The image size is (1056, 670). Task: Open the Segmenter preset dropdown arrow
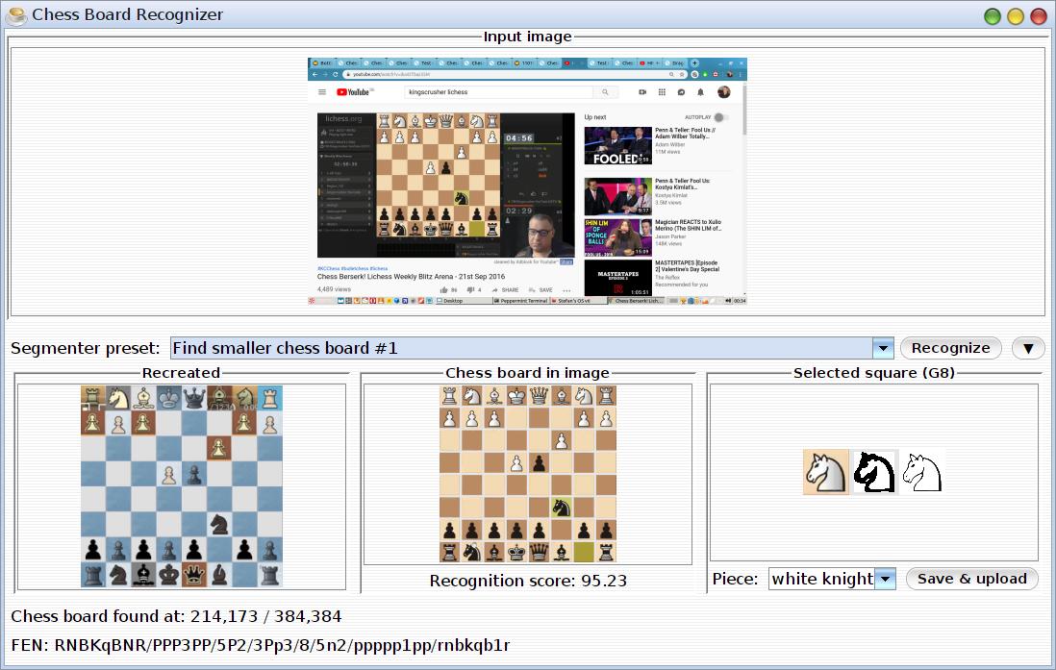(882, 348)
